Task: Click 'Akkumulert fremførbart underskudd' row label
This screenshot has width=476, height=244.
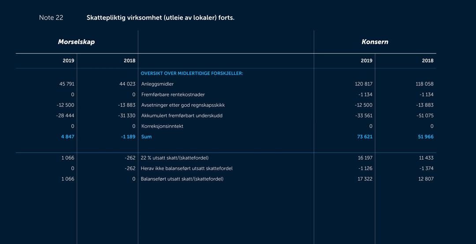Action: coord(182,116)
